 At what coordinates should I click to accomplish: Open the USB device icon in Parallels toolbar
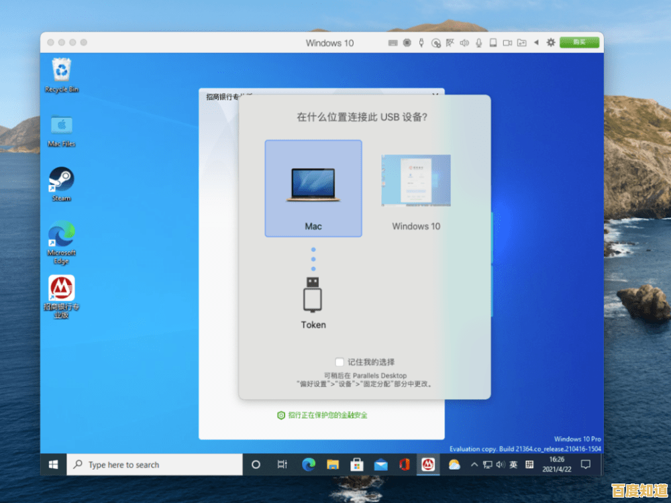tap(420, 42)
